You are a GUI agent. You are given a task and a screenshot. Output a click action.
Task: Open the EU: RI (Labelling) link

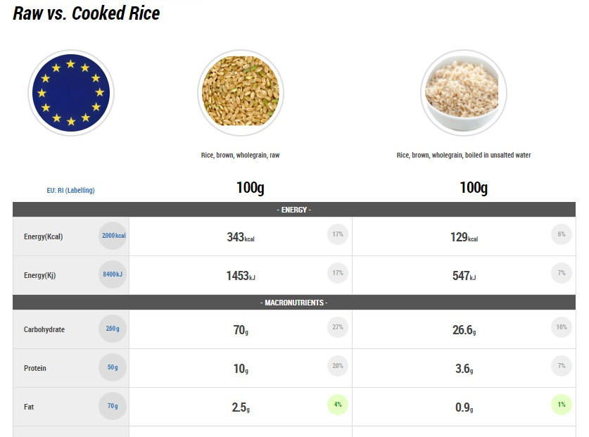[x=70, y=190]
